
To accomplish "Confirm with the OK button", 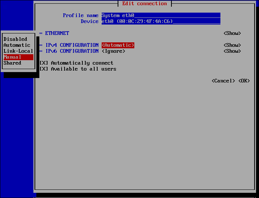I will [x=244, y=81].
